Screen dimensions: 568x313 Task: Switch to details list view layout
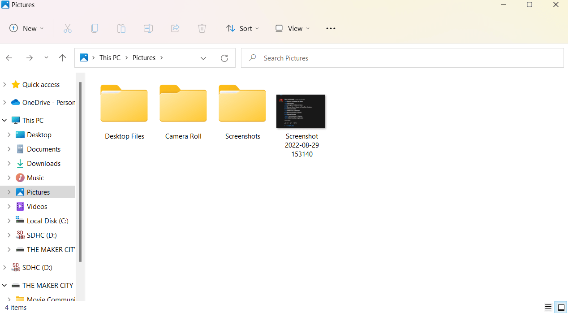(548, 307)
